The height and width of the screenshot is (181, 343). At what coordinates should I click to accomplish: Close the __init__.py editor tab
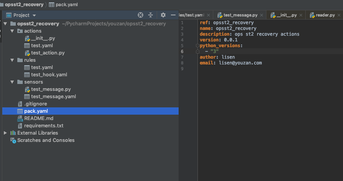pyautogui.click(x=301, y=15)
